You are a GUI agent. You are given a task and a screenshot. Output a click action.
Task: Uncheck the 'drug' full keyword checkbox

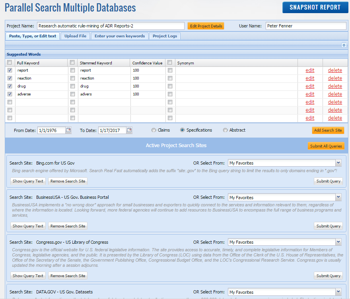click(10, 86)
